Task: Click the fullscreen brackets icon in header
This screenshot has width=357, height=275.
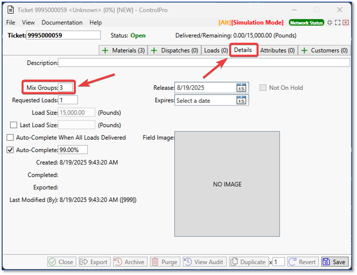Action: [x=338, y=23]
